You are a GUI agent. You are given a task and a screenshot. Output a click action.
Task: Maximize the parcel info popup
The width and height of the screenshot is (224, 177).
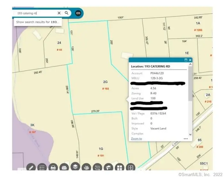click(x=186, y=60)
